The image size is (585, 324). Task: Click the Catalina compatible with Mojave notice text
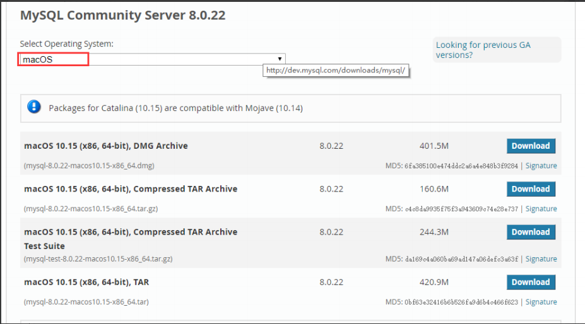point(175,108)
